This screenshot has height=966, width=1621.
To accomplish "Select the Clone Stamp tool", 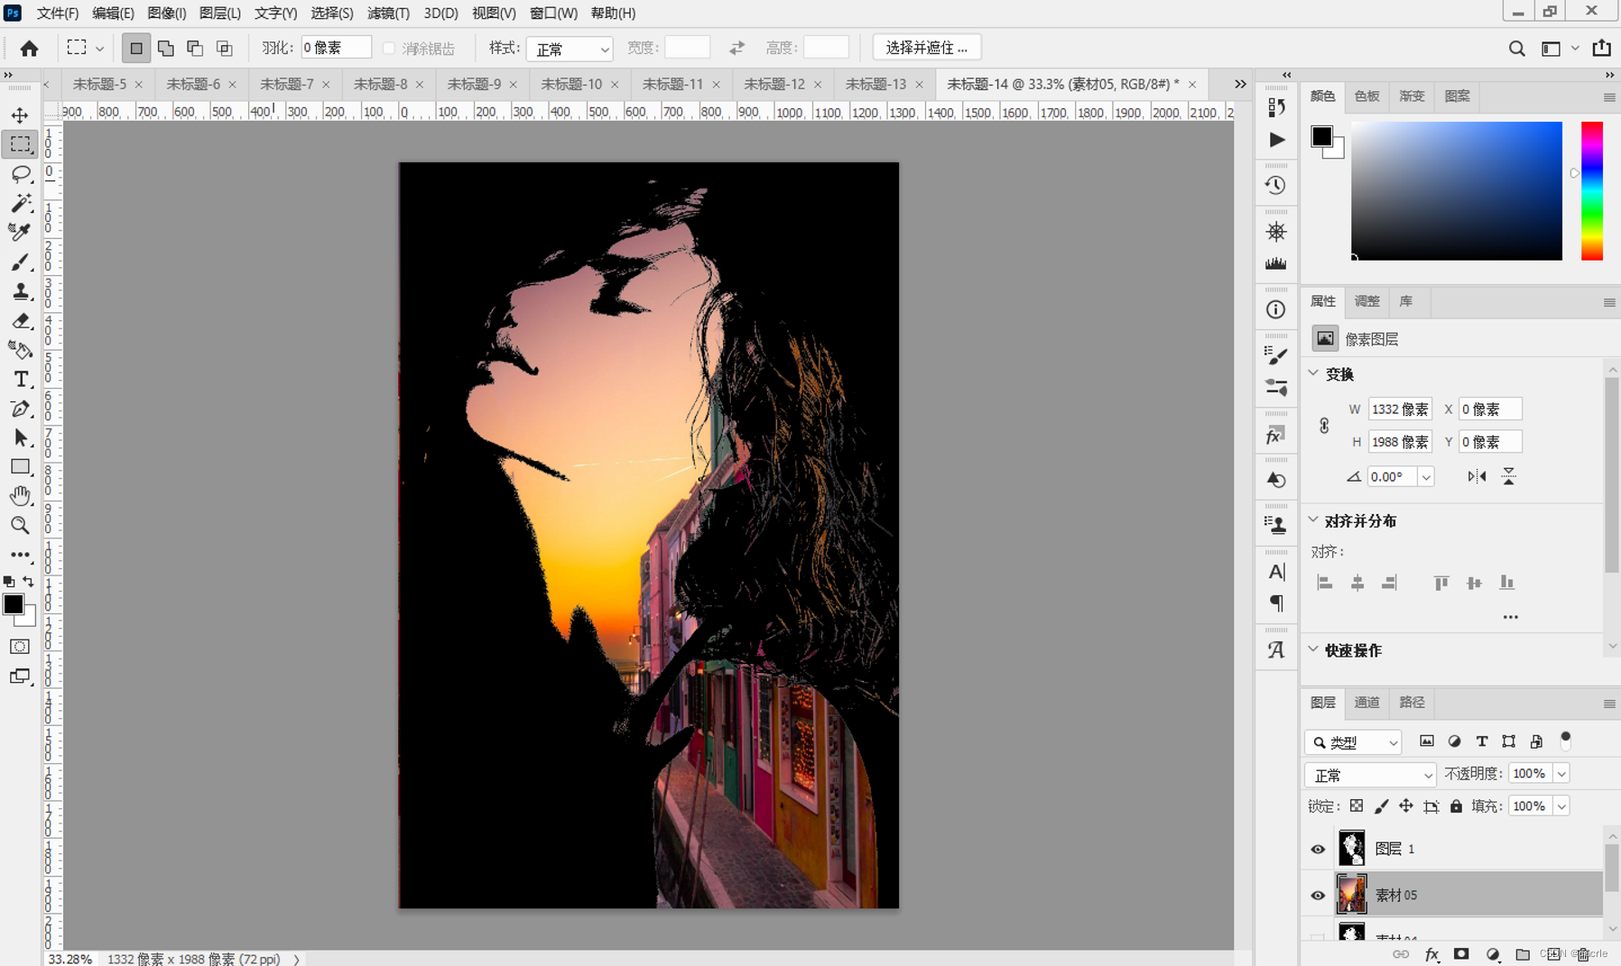I will coord(20,291).
